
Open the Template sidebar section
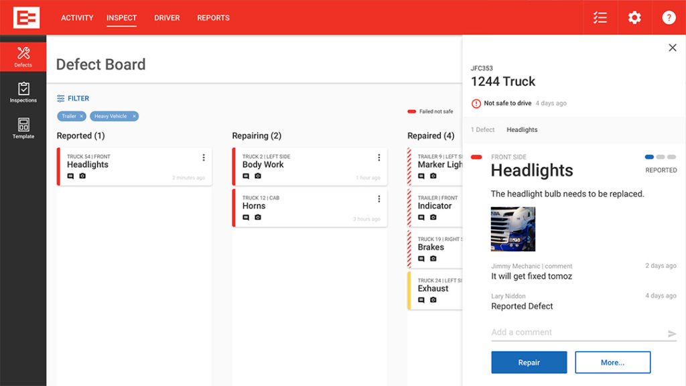23,128
